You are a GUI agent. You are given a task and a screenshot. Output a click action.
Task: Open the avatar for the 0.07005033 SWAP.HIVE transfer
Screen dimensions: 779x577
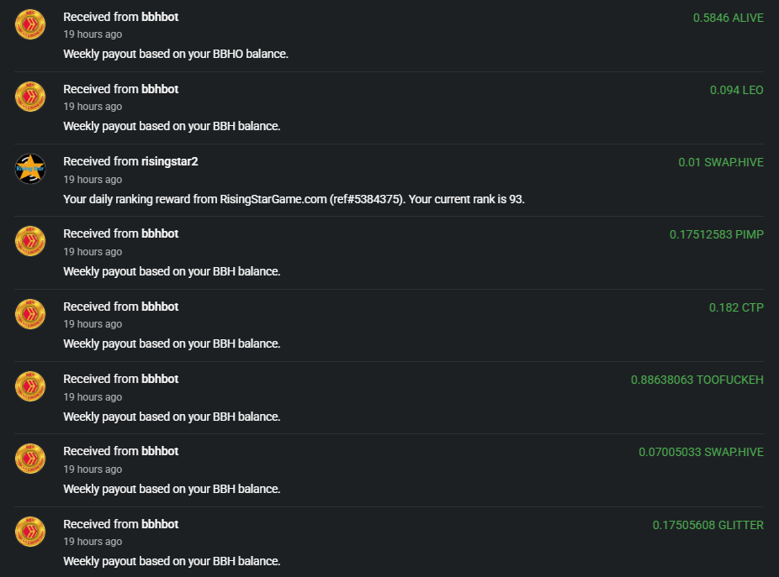(30, 459)
